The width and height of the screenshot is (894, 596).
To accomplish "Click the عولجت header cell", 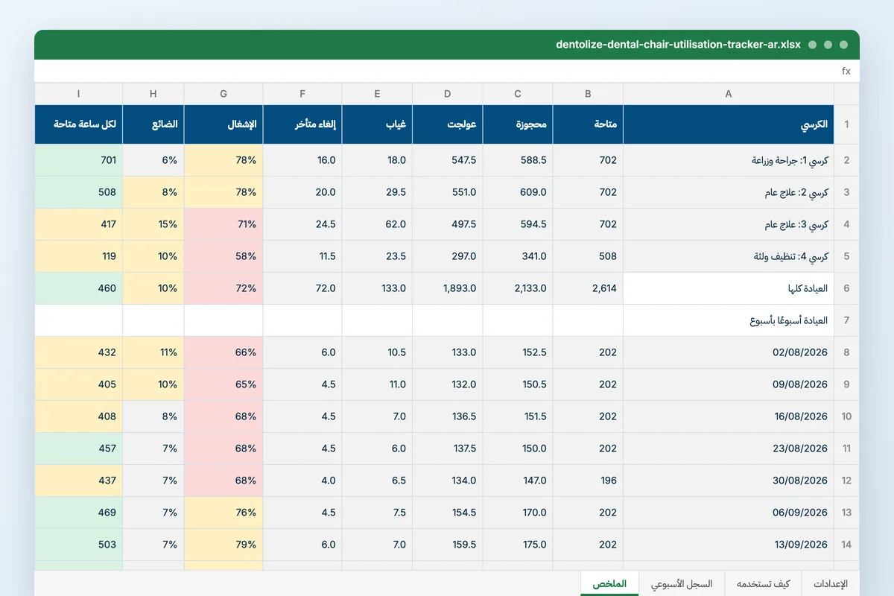I will click(448, 124).
